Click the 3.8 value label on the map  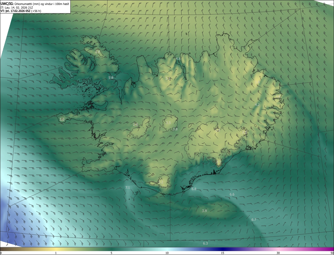[x=175, y=129]
